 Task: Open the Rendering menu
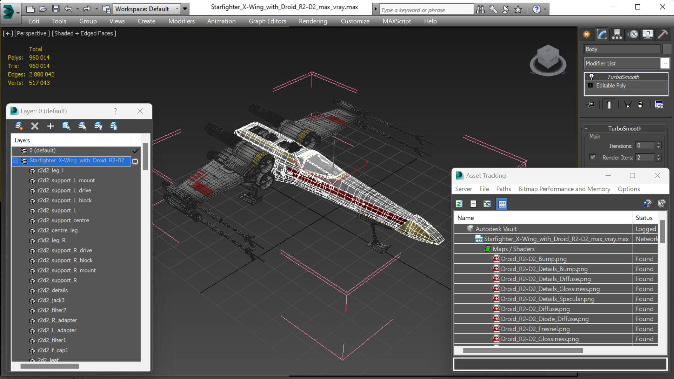313,21
